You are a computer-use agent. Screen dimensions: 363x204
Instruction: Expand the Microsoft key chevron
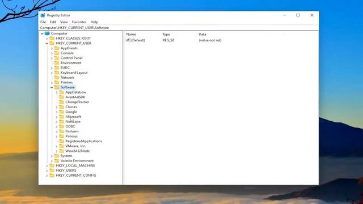tap(57, 117)
